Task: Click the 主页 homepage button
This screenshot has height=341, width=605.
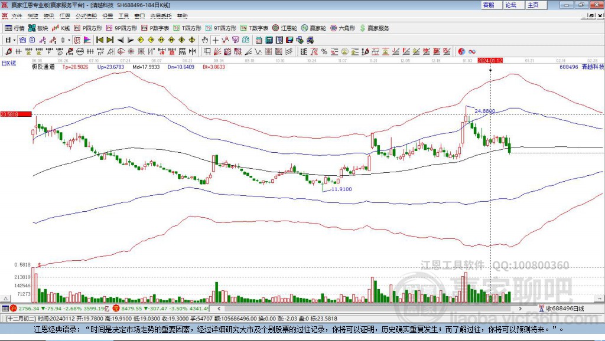Action: [x=535, y=5]
